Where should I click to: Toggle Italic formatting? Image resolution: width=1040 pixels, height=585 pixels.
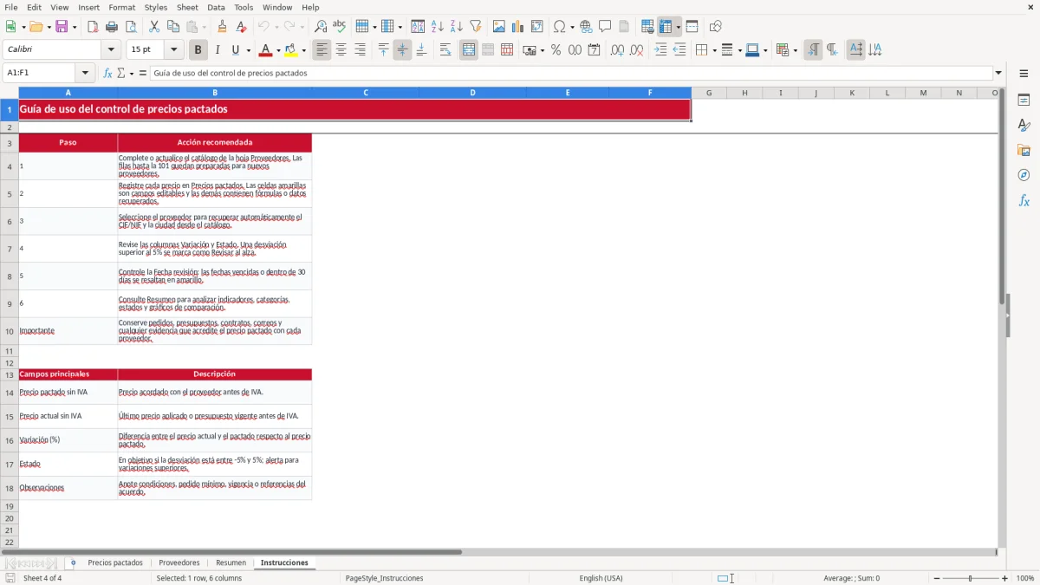217,50
